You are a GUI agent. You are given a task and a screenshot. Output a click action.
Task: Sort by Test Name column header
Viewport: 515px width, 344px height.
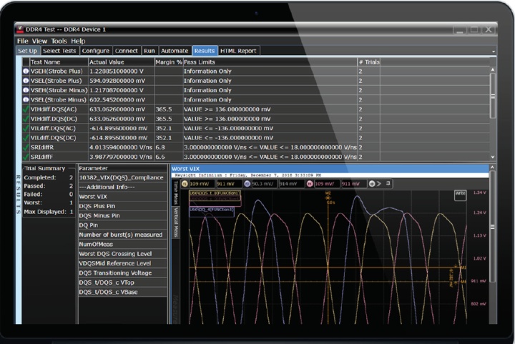pyautogui.click(x=59, y=62)
